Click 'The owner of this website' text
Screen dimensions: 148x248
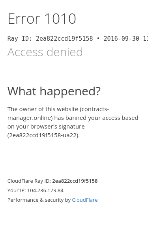tap(43, 109)
